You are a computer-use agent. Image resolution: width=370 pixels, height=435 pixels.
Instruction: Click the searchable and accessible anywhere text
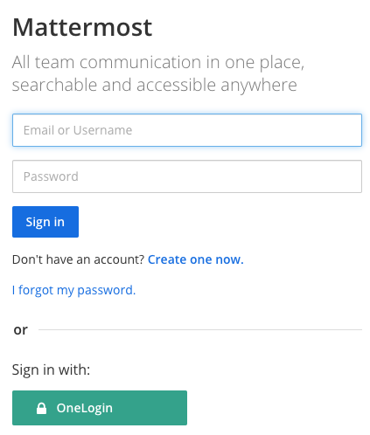point(155,85)
